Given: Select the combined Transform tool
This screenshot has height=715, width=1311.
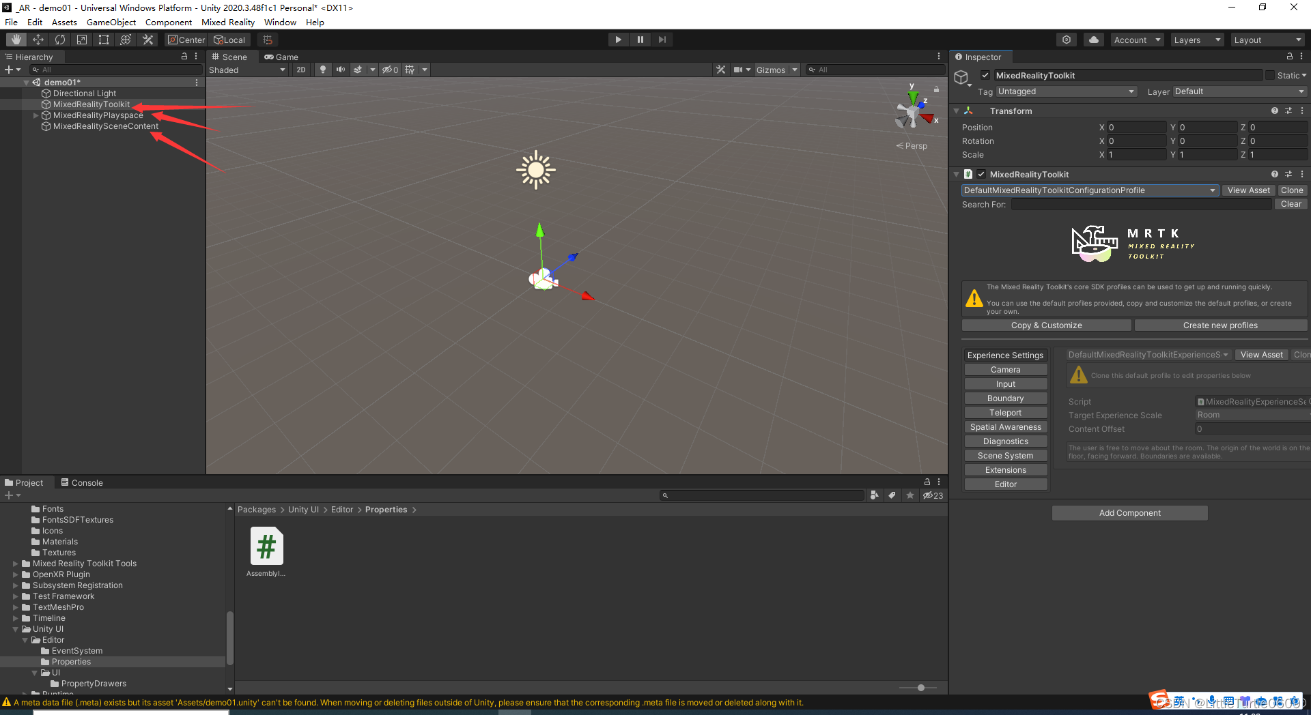Looking at the screenshot, I should 126,40.
